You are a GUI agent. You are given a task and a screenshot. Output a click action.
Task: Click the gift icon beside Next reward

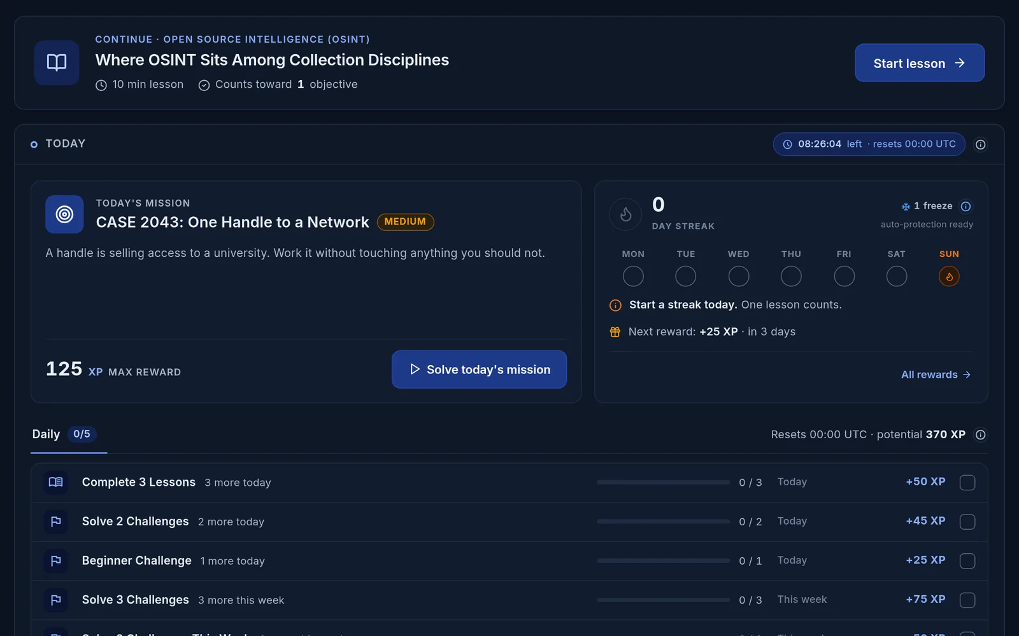pyautogui.click(x=615, y=332)
